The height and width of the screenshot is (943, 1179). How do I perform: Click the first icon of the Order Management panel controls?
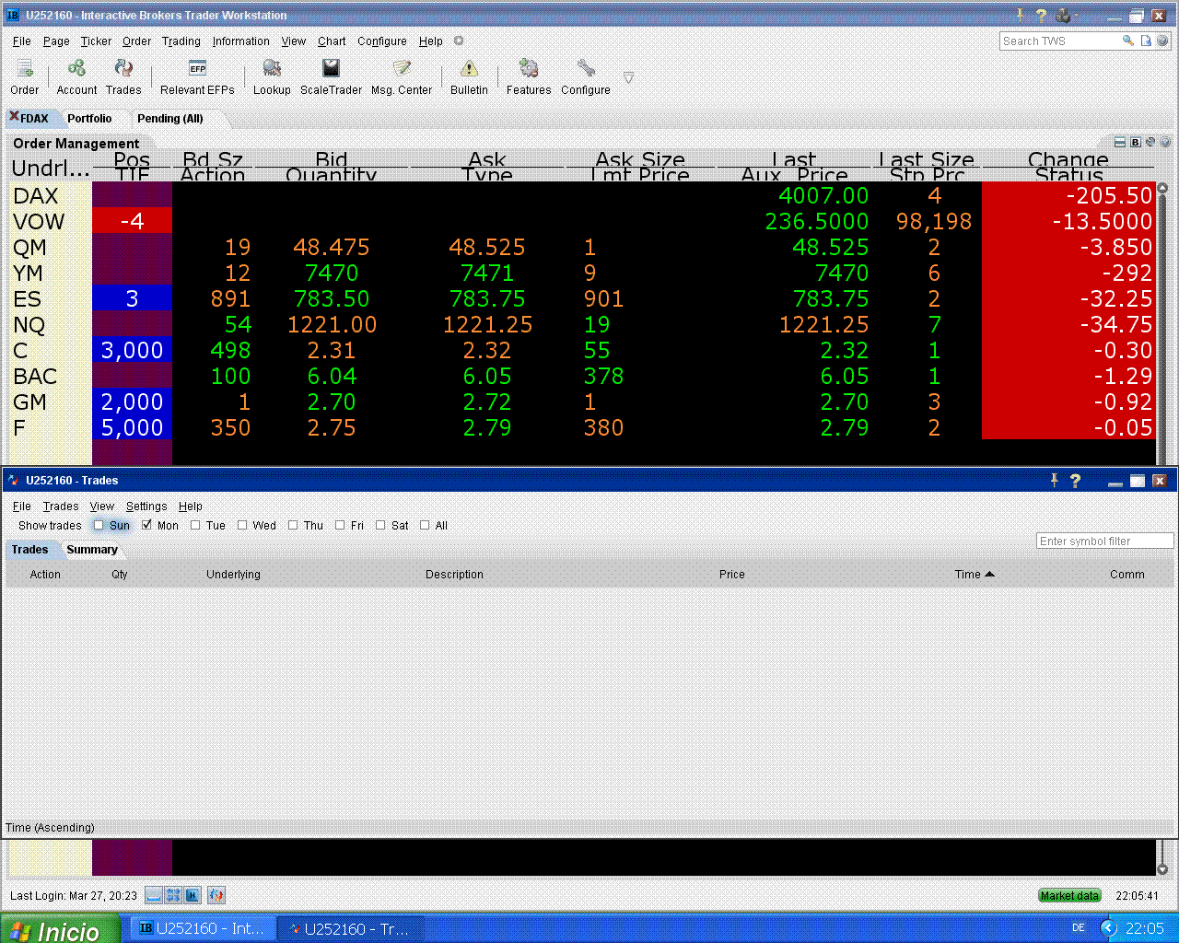point(1120,142)
